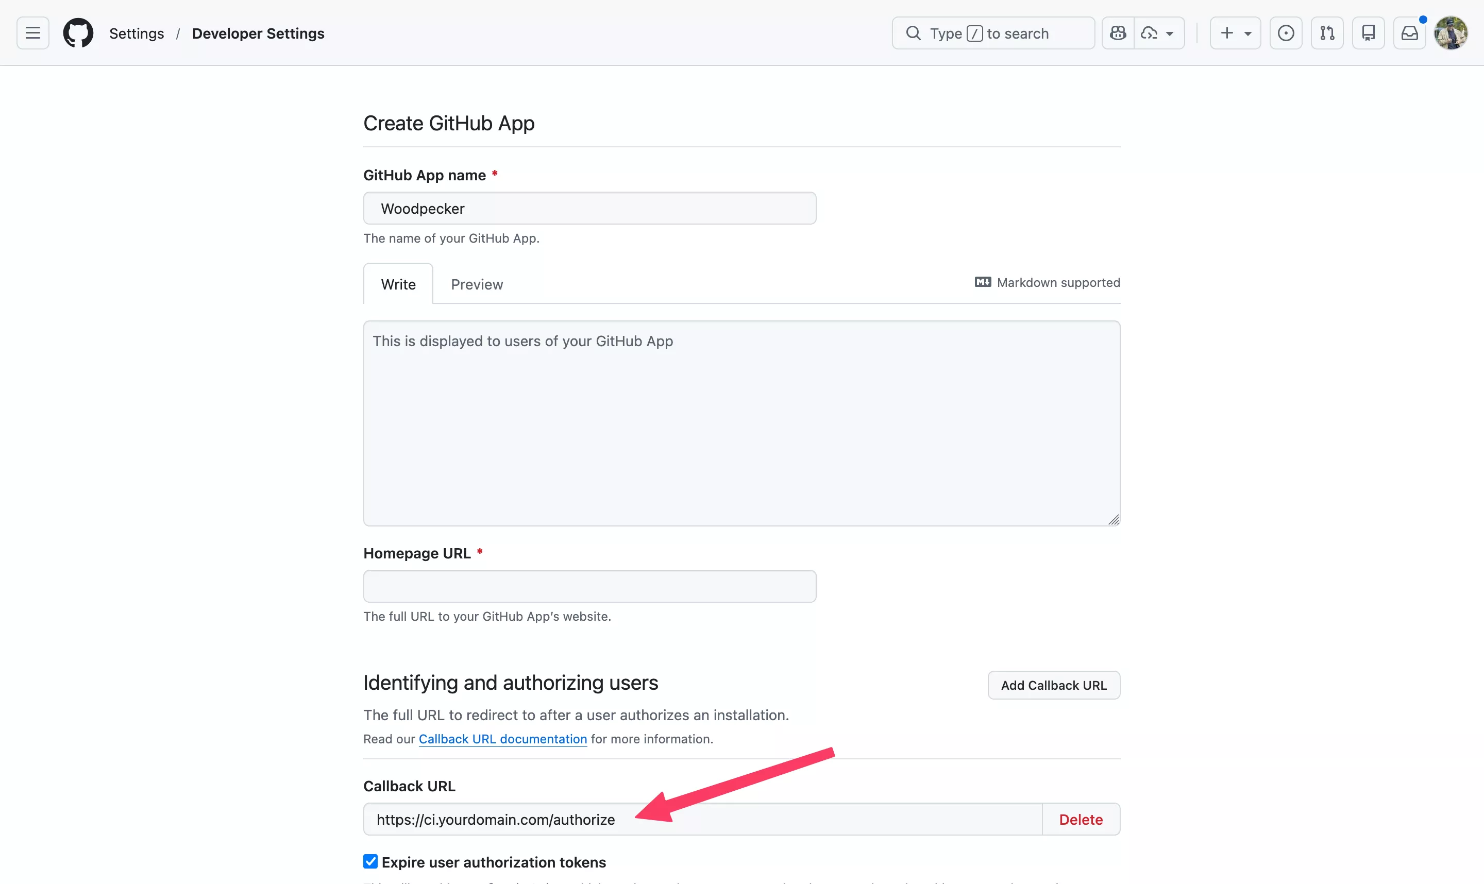Screen dimensions: 1484x884
Task: Open repositories icon in header
Action: pos(1368,33)
